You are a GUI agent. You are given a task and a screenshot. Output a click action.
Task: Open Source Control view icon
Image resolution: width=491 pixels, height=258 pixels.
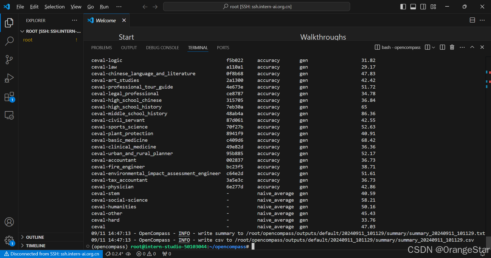(x=9, y=59)
